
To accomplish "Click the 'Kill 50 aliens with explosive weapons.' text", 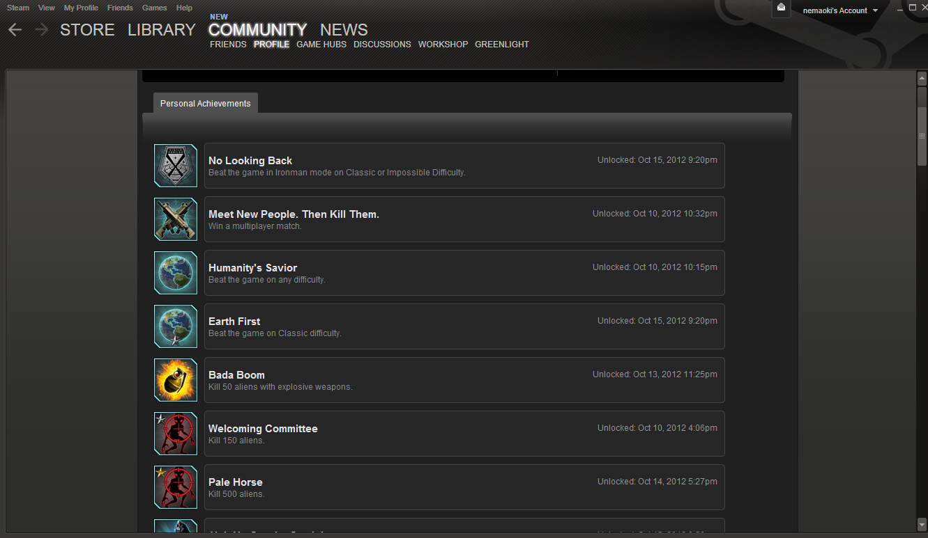I will coord(280,387).
